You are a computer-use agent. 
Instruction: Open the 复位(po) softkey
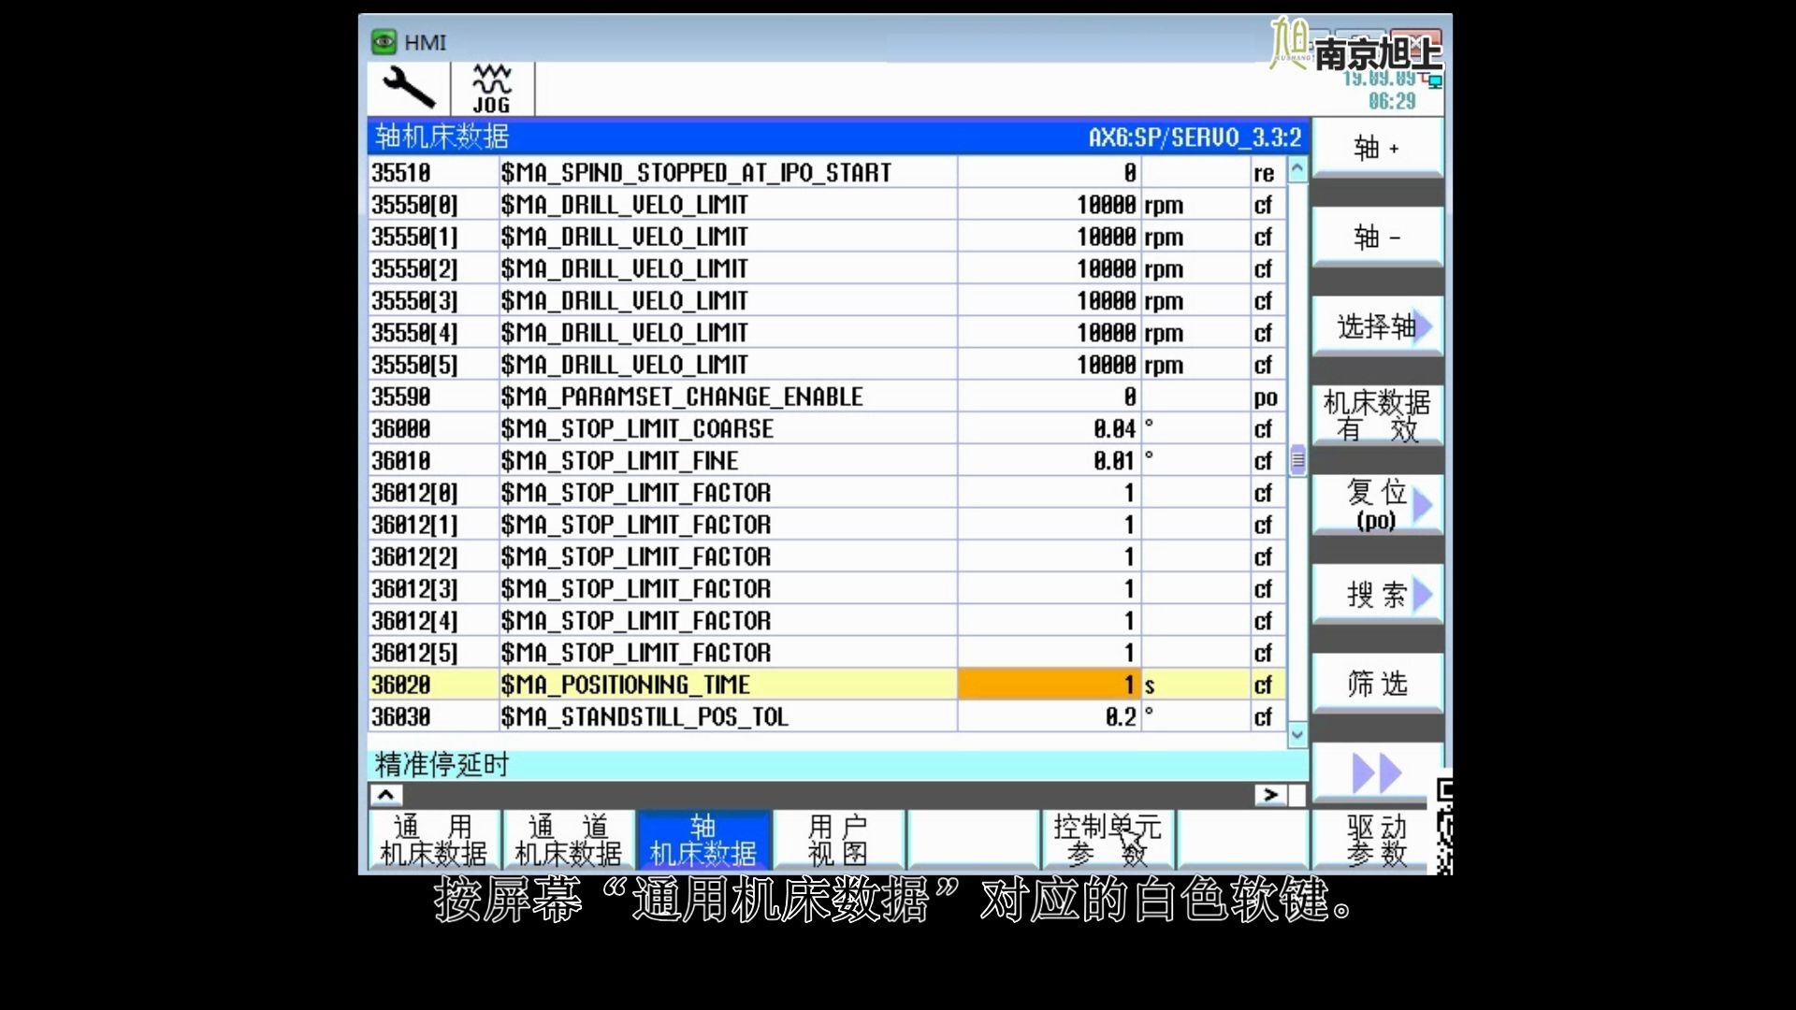click(1376, 505)
